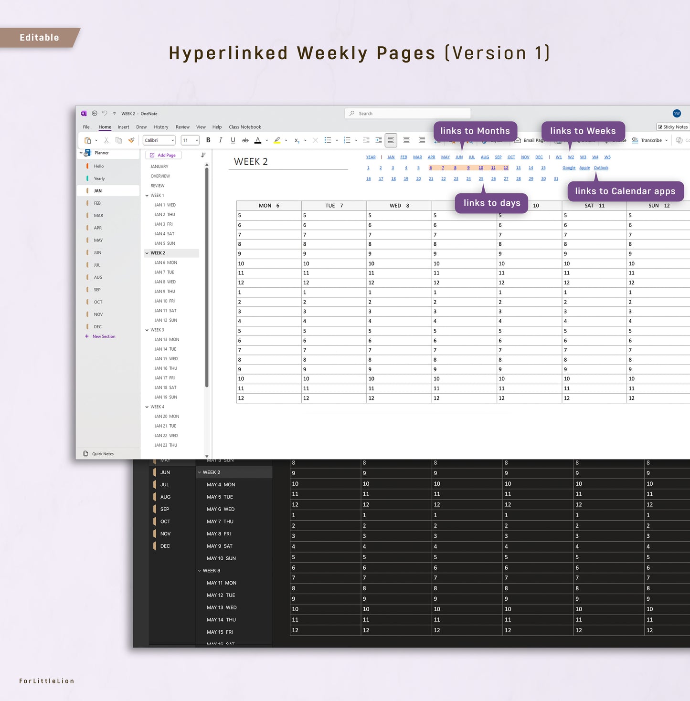
Task: Open the font color picker
Action: point(258,140)
